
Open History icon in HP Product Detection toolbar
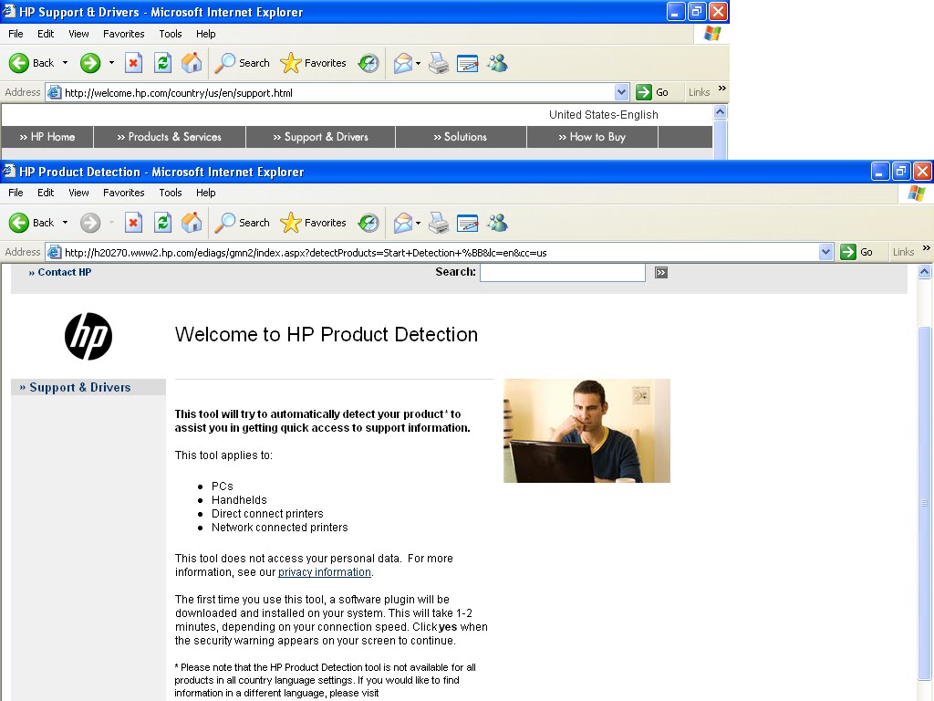368,223
